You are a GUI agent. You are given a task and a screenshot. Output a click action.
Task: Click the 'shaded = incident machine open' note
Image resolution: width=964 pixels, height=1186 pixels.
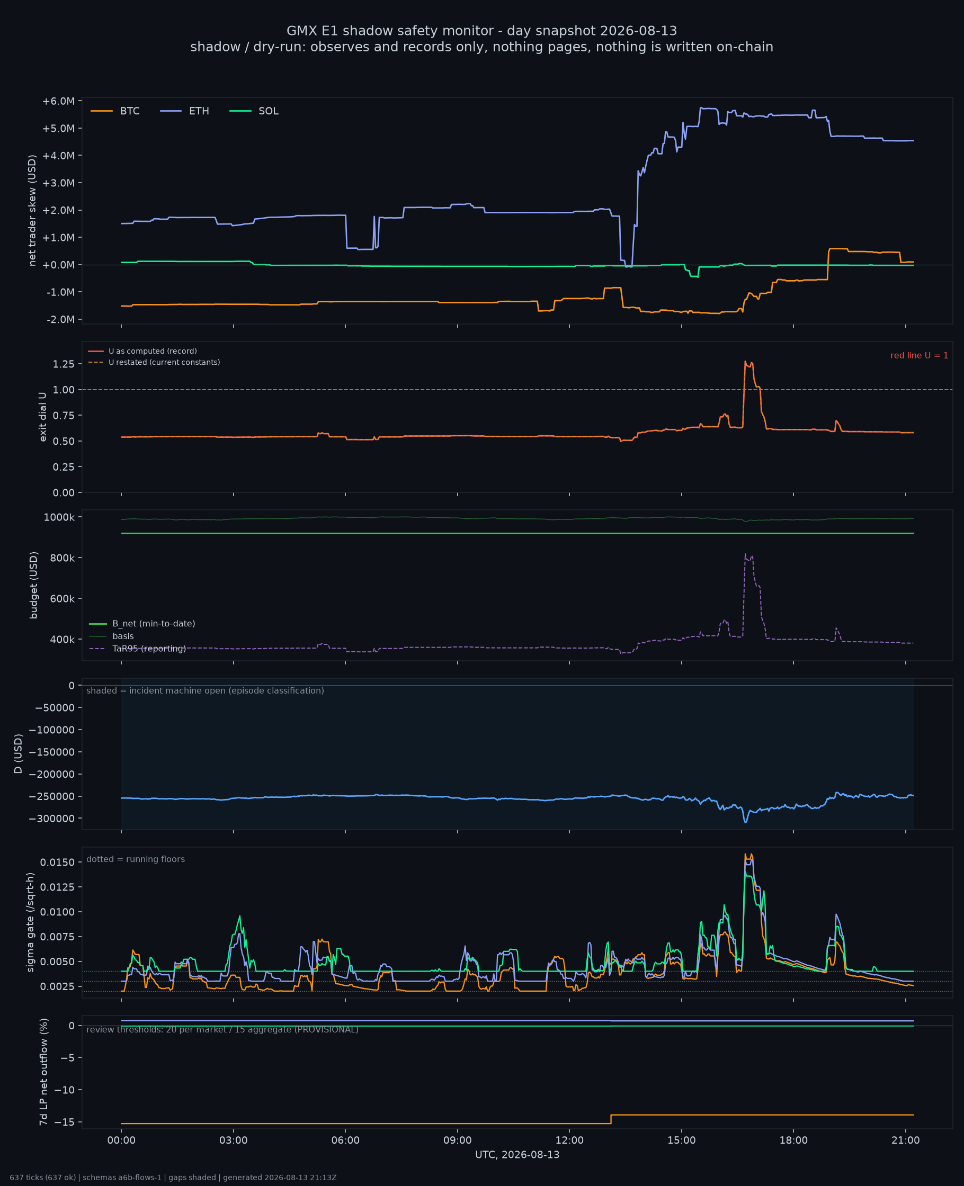pyautogui.click(x=205, y=690)
